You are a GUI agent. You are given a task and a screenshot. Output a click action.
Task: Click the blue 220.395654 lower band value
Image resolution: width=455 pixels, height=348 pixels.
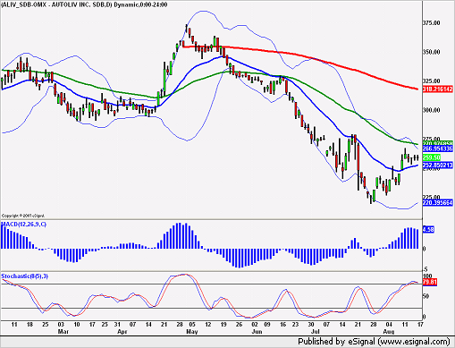[x=437, y=202]
